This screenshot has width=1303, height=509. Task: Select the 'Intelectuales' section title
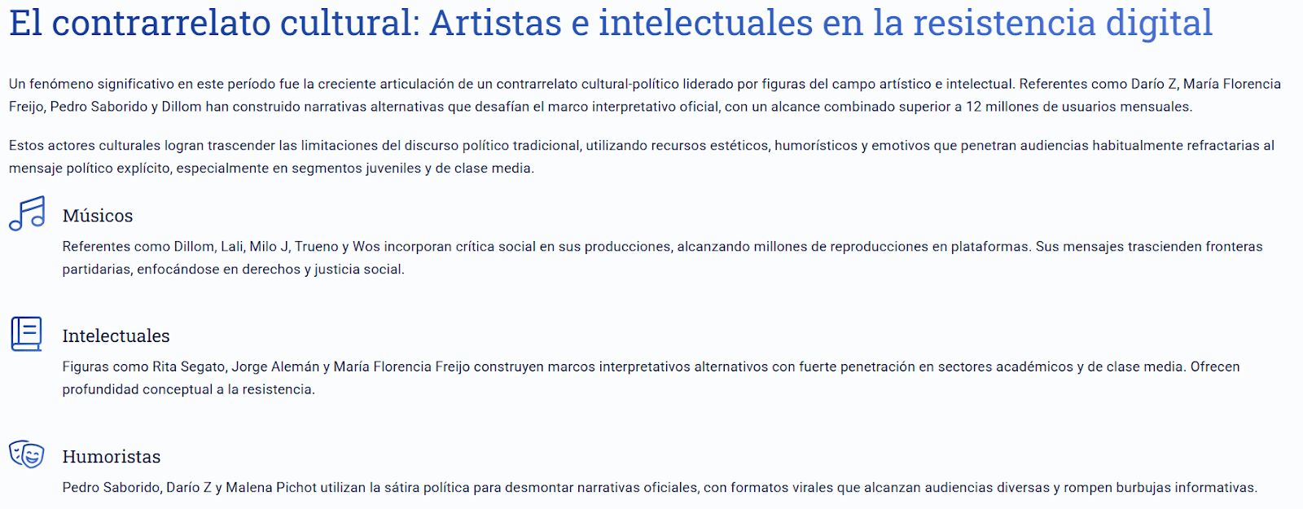(116, 336)
